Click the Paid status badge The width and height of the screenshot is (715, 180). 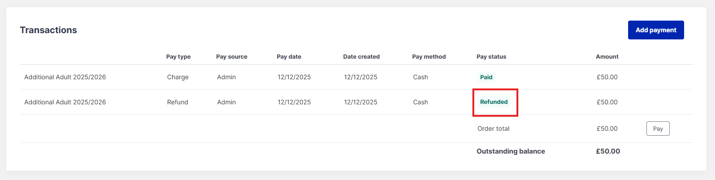coord(486,77)
